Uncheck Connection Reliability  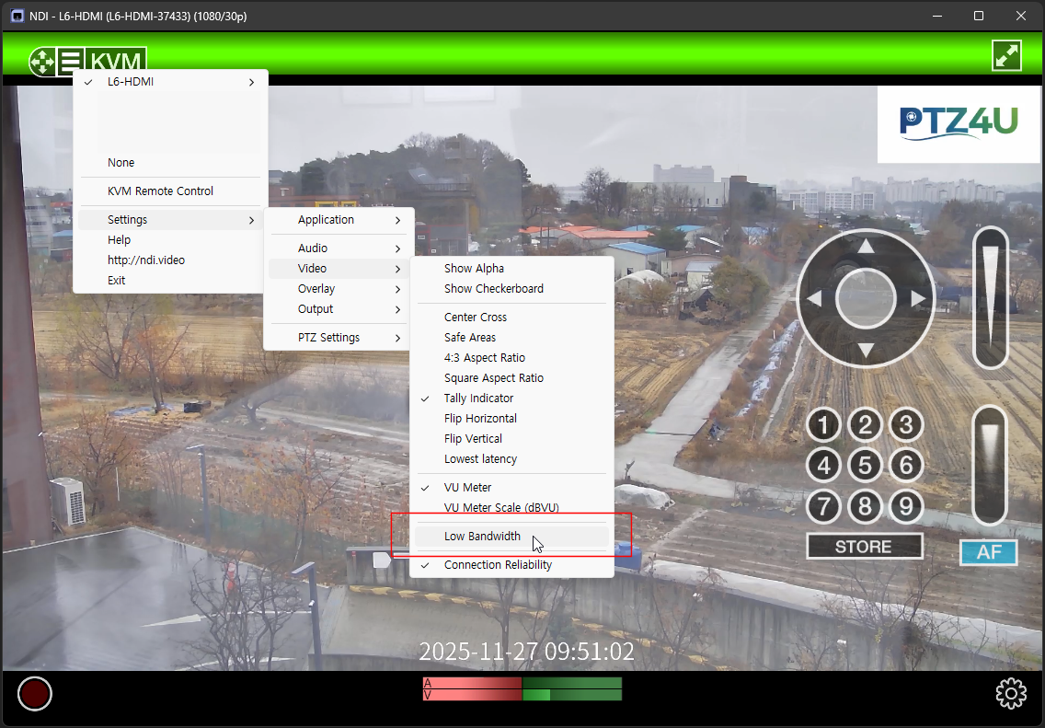(511, 565)
